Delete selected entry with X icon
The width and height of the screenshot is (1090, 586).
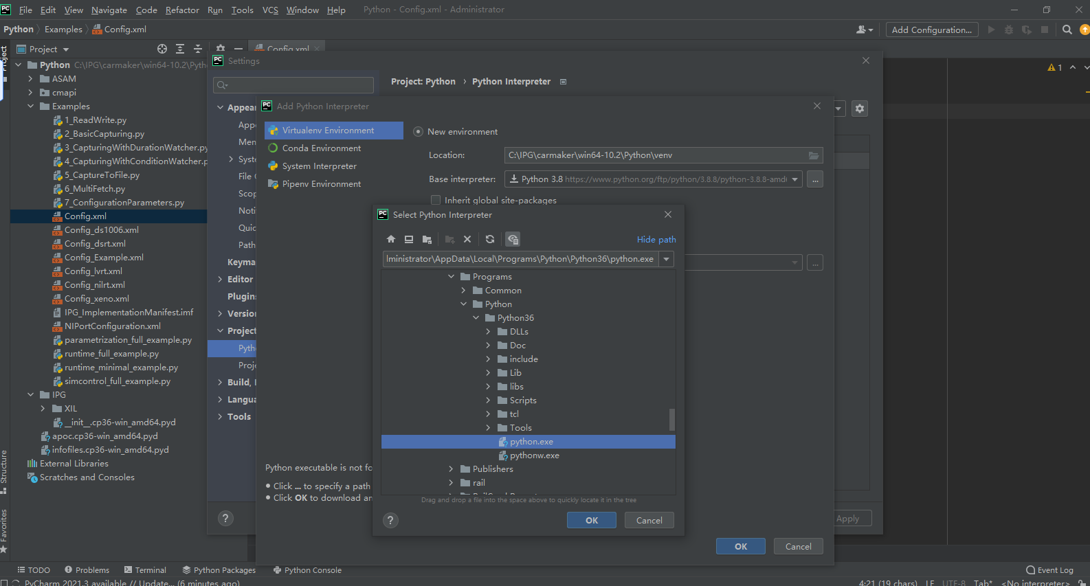[x=467, y=239]
